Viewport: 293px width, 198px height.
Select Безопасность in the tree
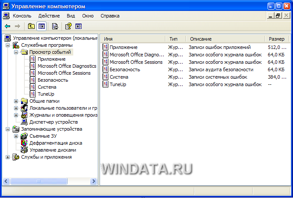point(53,80)
